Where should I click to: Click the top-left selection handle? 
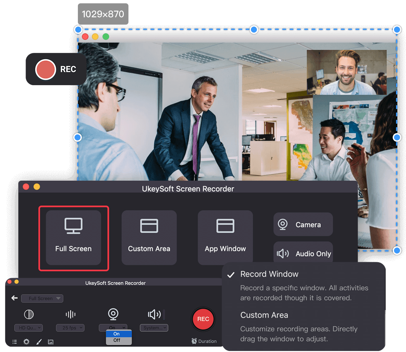coord(78,30)
